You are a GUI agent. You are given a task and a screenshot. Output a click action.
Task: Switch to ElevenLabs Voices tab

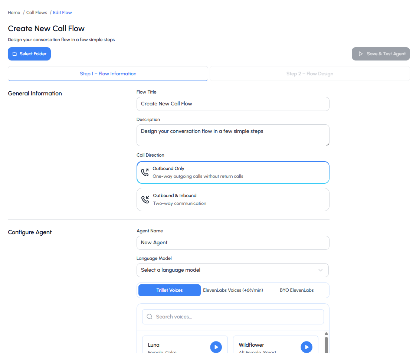233,290
